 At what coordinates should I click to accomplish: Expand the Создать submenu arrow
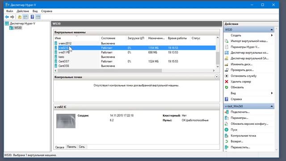pos(272,35)
